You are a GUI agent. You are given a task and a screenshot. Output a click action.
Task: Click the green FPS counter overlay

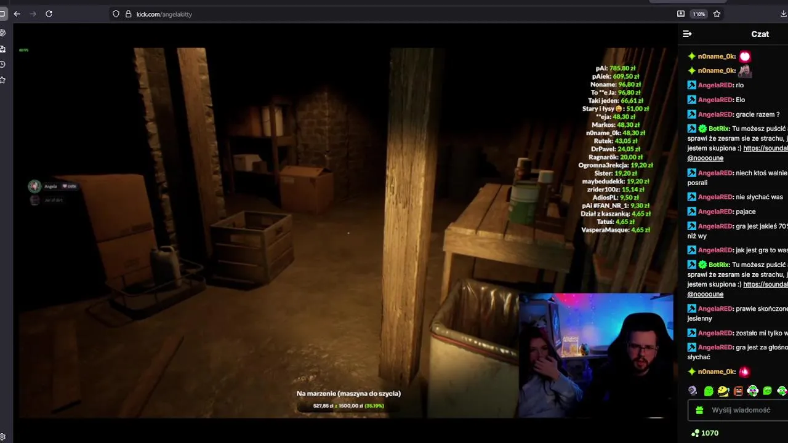tap(23, 50)
